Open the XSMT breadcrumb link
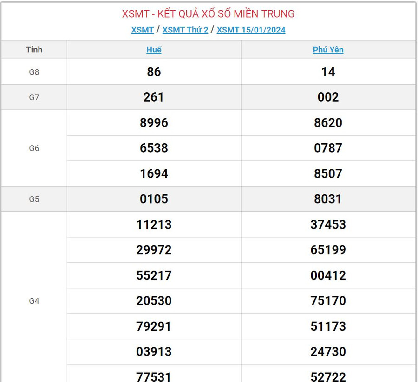This screenshot has height=382, width=418. 142,30
